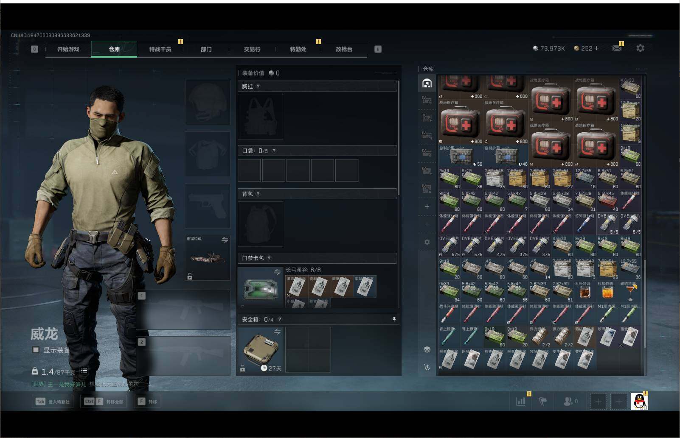
Task: Switch to 开始游戏 tab
Action: [68, 49]
